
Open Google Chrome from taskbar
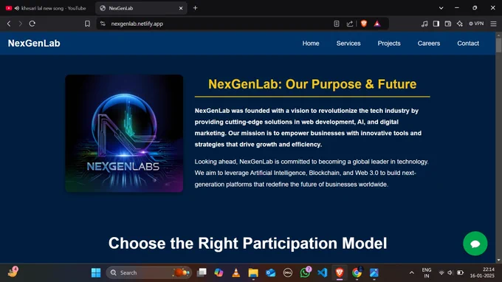coord(357,272)
